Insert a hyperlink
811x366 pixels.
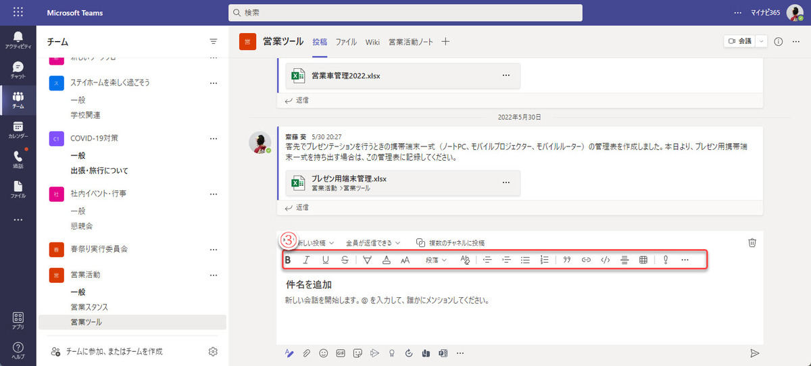pyautogui.click(x=587, y=259)
